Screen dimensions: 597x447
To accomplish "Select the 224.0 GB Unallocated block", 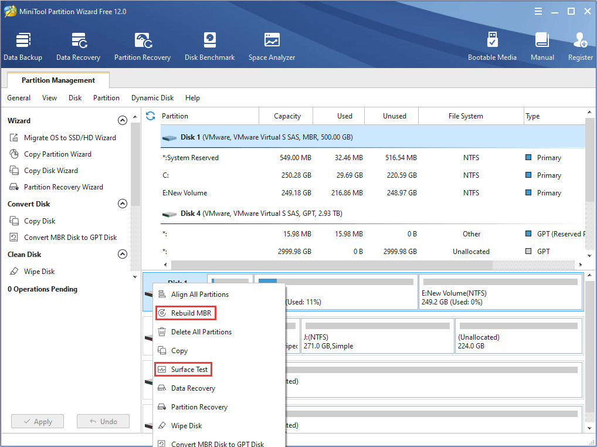I will point(518,336).
